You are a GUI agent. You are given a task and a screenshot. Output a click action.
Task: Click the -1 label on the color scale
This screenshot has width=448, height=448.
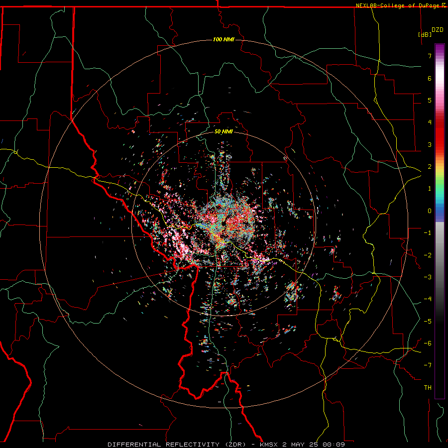pyautogui.click(x=428, y=233)
